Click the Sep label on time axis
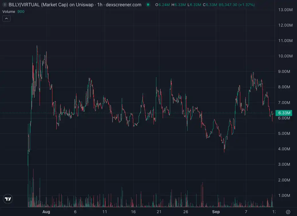This screenshot has width=297, height=216. (216, 212)
